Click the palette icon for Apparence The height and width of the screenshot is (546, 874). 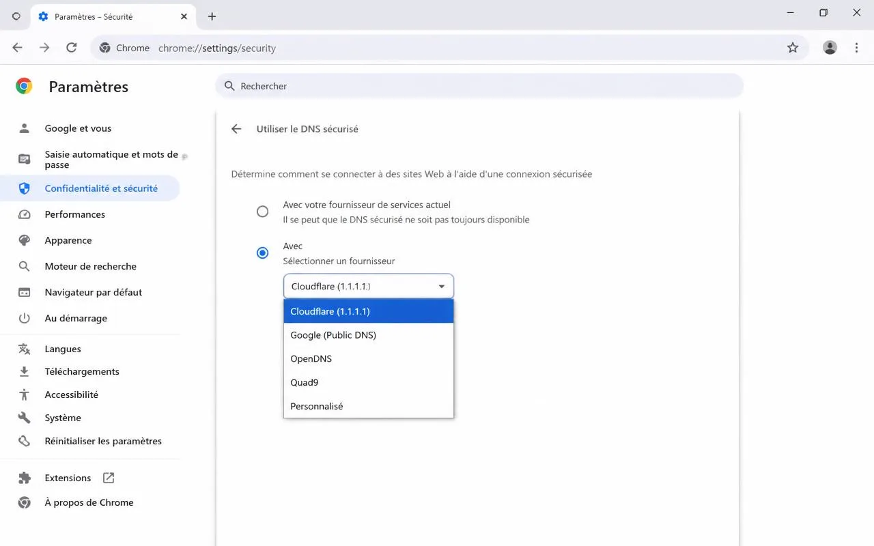pyautogui.click(x=25, y=240)
